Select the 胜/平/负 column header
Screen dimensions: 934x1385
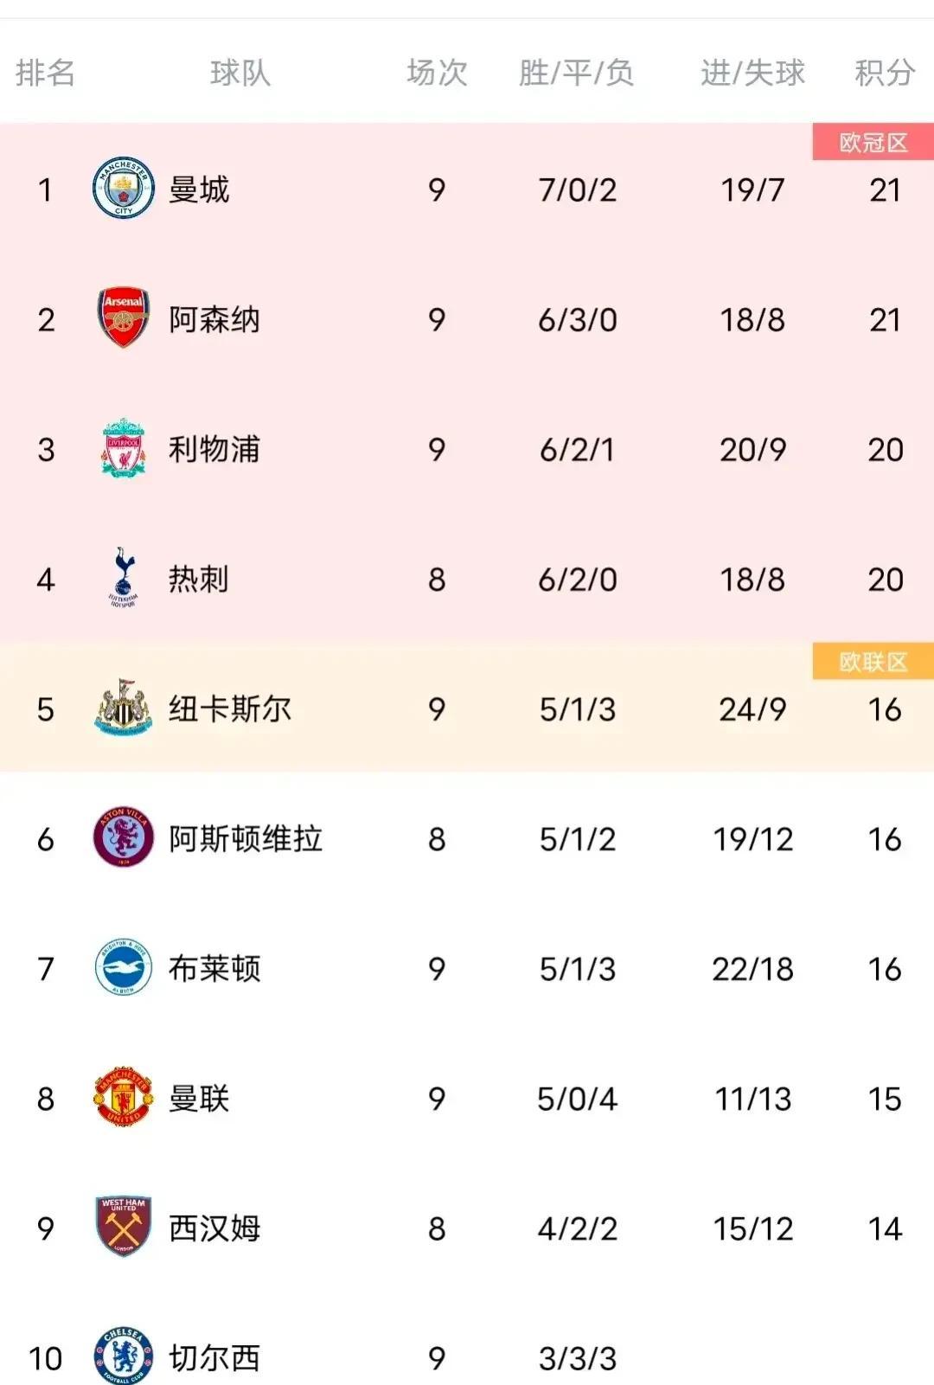point(576,73)
